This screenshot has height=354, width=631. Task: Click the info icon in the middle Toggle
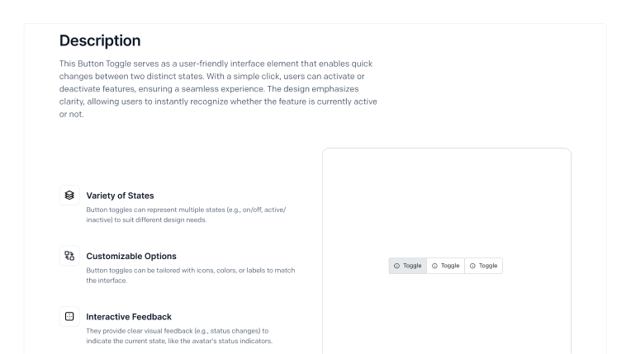(x=434, y=266)
